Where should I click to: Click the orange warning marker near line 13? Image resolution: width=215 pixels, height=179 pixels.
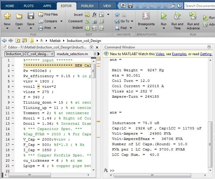coord(98,121)
